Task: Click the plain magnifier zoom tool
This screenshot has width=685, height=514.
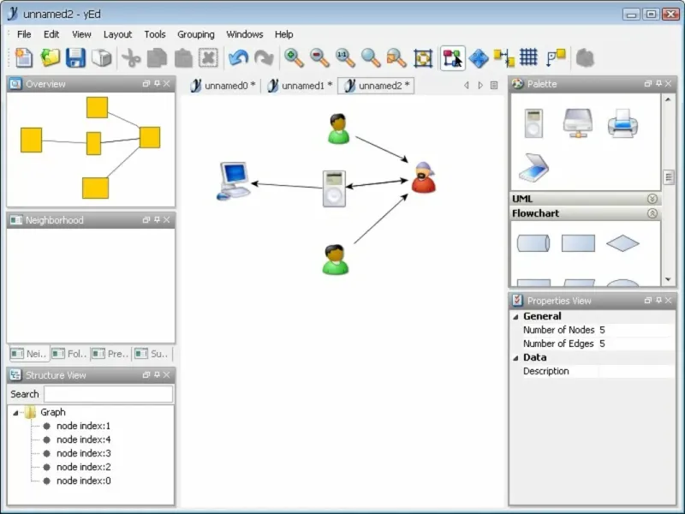Action: pos(371,57)
